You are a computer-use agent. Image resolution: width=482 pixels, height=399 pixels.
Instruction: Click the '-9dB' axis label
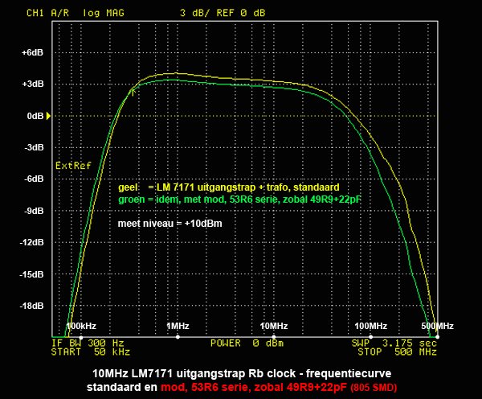(34, 211)
